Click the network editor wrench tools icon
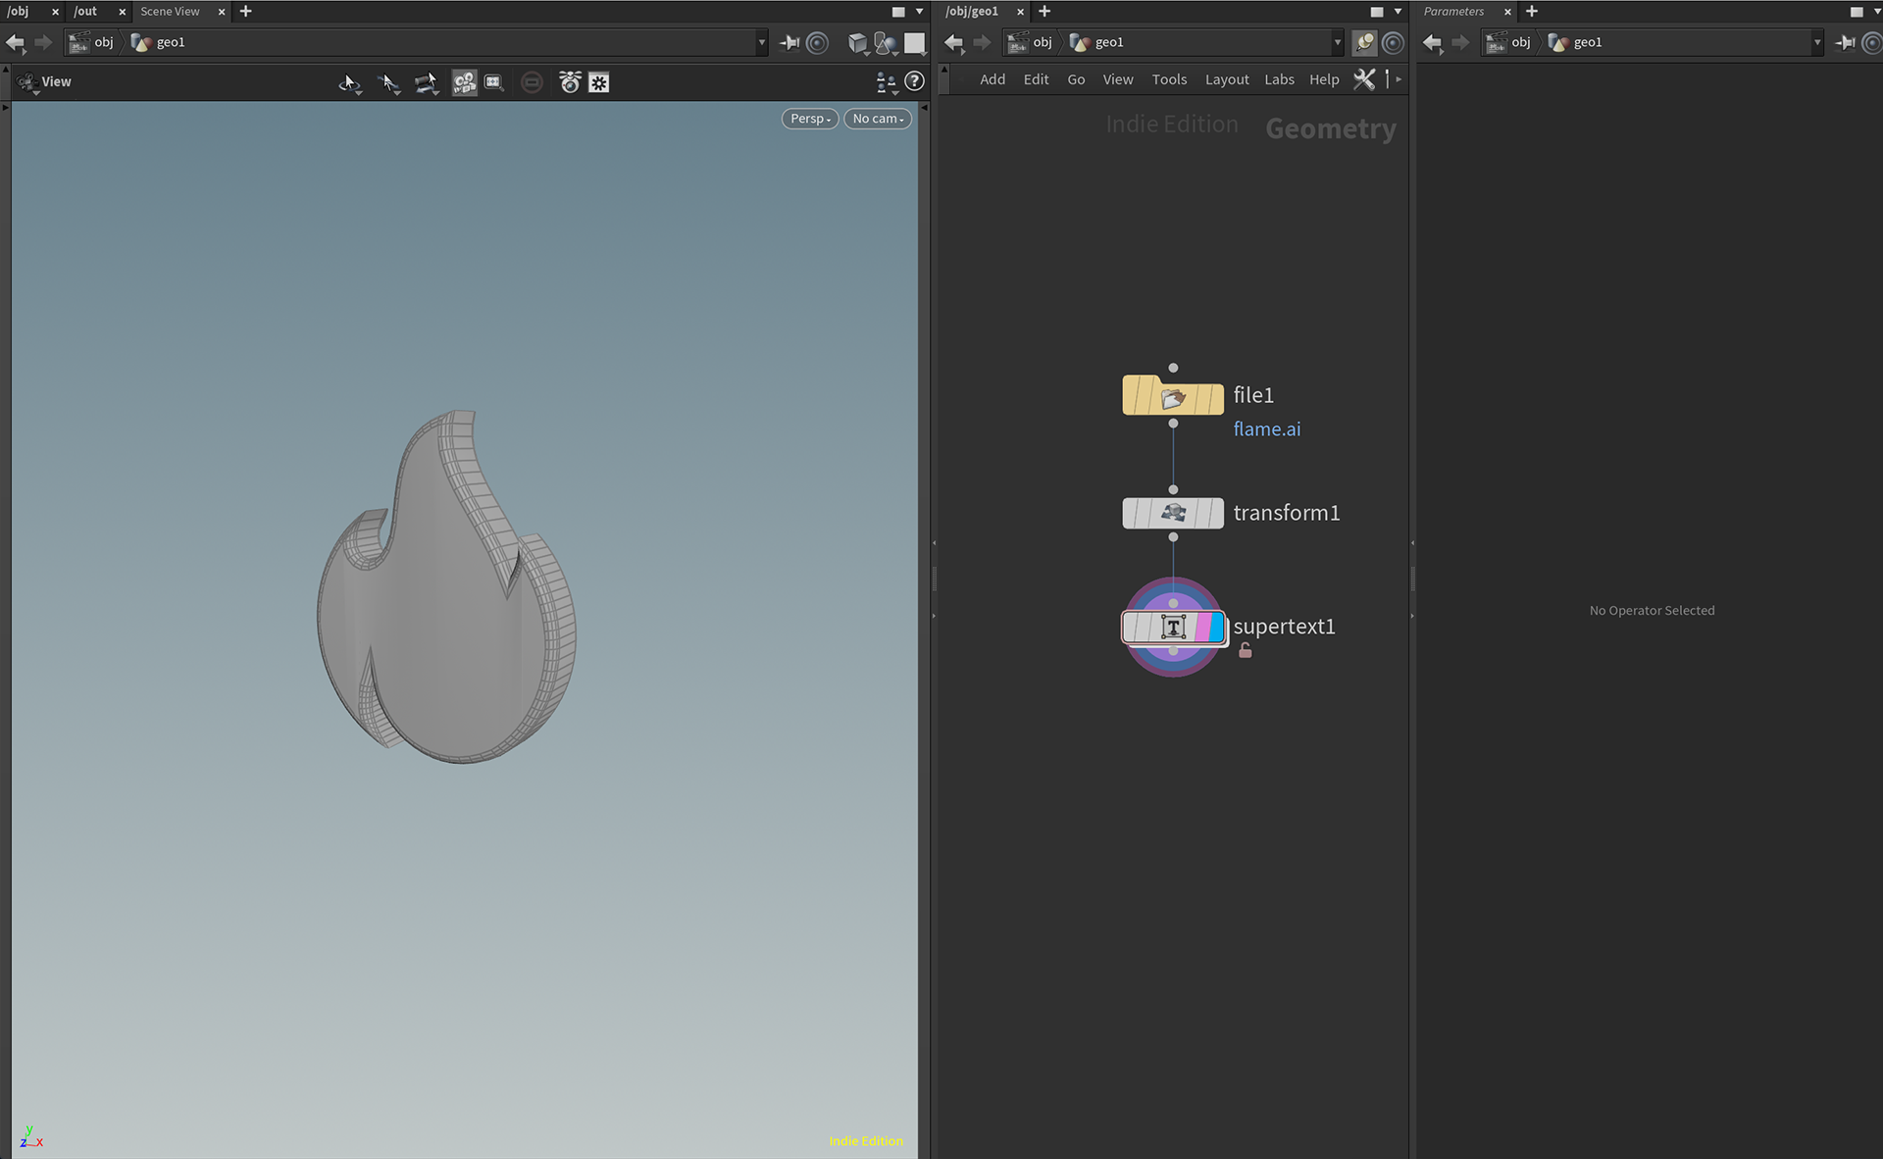 pyautogui.click(x=1363, y=79)
